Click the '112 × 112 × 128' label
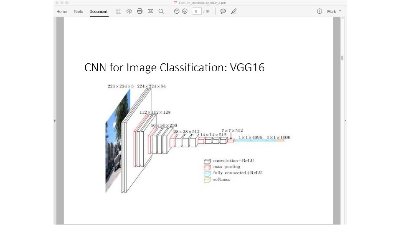Image resolution: width=401 pixels, height=225 pixels. pos(155,112)
